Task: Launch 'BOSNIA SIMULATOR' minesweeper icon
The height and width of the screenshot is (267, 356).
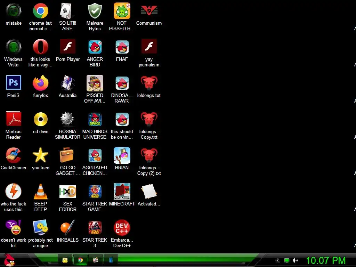Action: click(67, 119)
